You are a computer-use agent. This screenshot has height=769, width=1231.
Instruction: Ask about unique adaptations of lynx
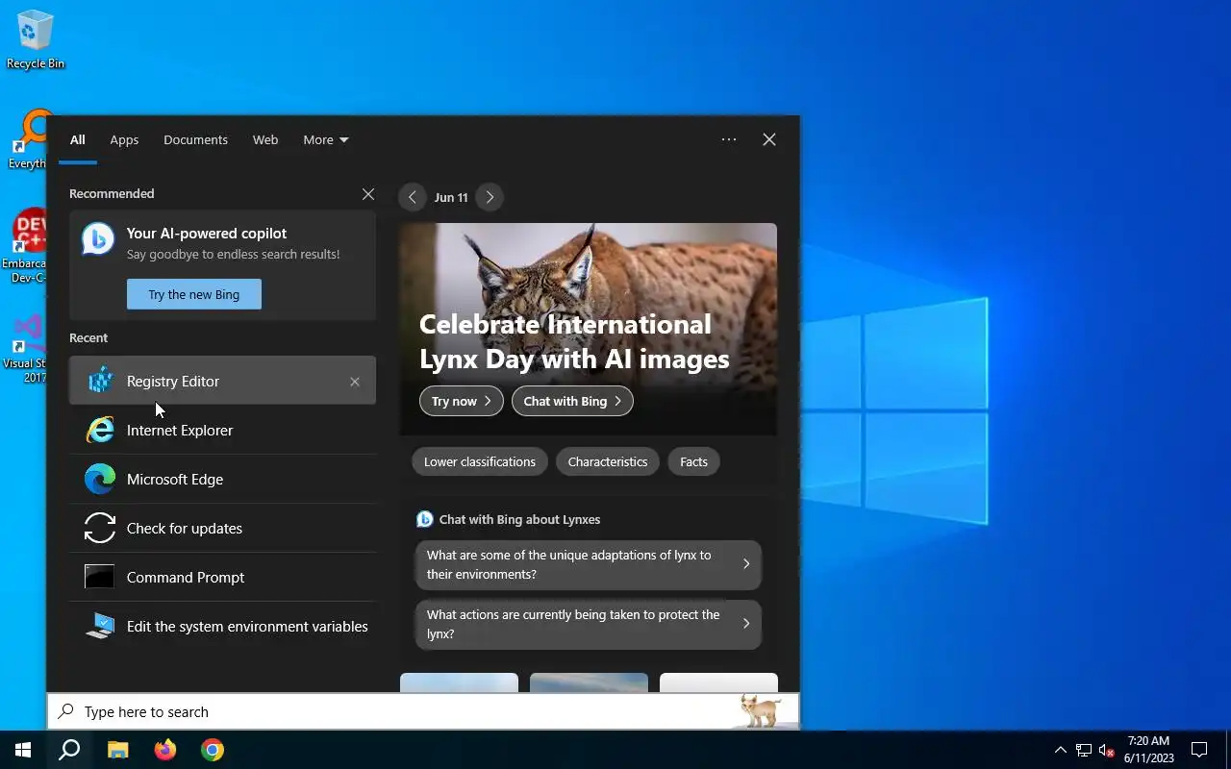[589, 564]
